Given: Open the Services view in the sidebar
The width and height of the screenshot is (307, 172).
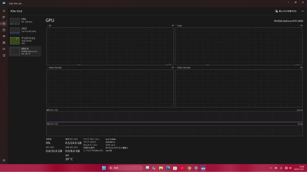Looking at the screenshot, I should tap(4, 55).
